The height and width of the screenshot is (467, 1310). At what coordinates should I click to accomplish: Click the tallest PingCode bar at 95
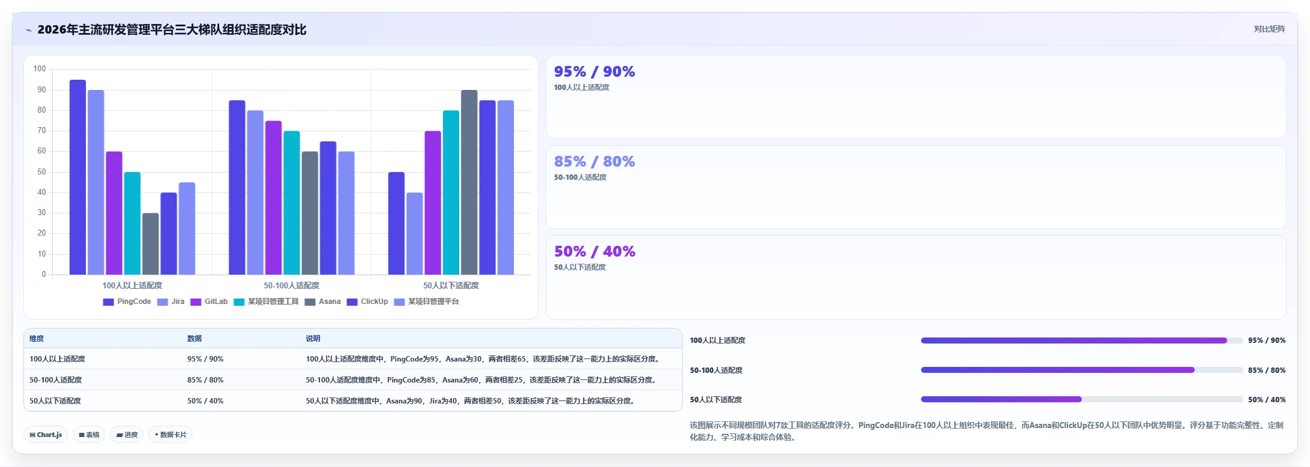77,177
